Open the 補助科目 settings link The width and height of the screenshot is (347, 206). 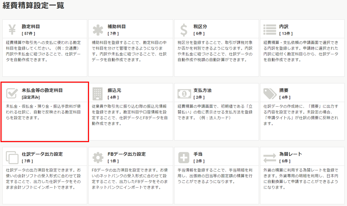[117, 27]
